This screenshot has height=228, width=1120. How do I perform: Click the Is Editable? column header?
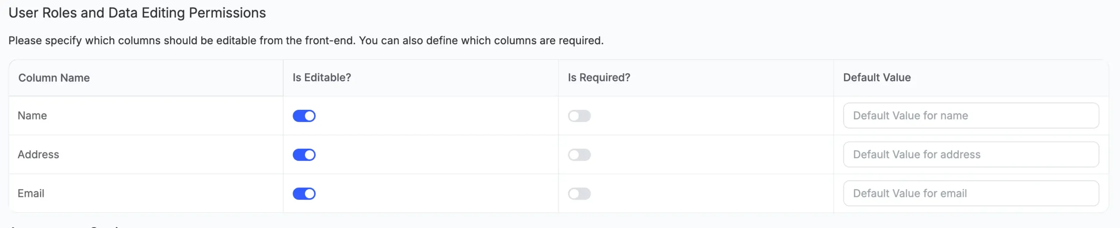tap(322, 77)
